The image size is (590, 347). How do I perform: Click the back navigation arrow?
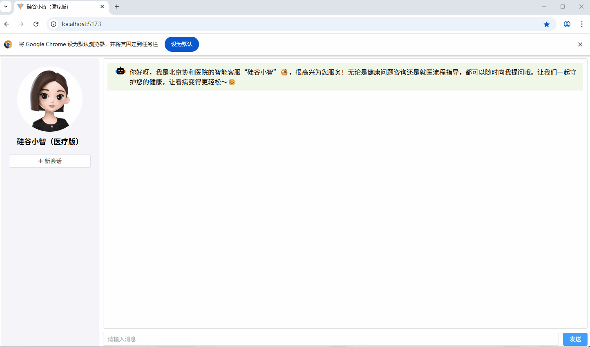pos(7,24)
